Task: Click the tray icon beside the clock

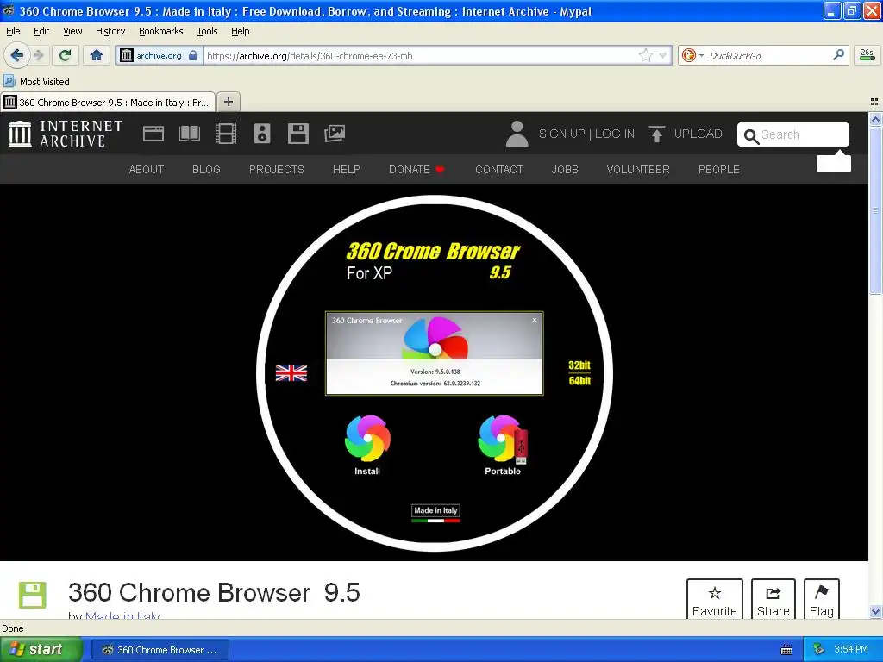Action: click(x=819, y=650)
